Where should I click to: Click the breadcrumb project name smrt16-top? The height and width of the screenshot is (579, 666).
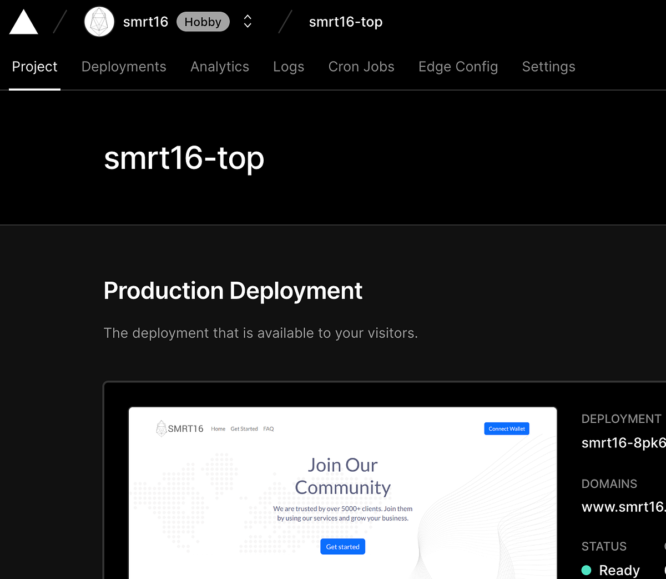(x=346, y=22)
